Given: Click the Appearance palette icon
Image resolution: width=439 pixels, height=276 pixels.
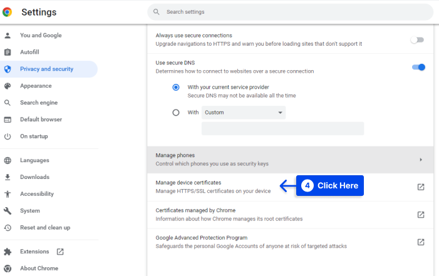Looking at the screenshot, I should (8, 86).
